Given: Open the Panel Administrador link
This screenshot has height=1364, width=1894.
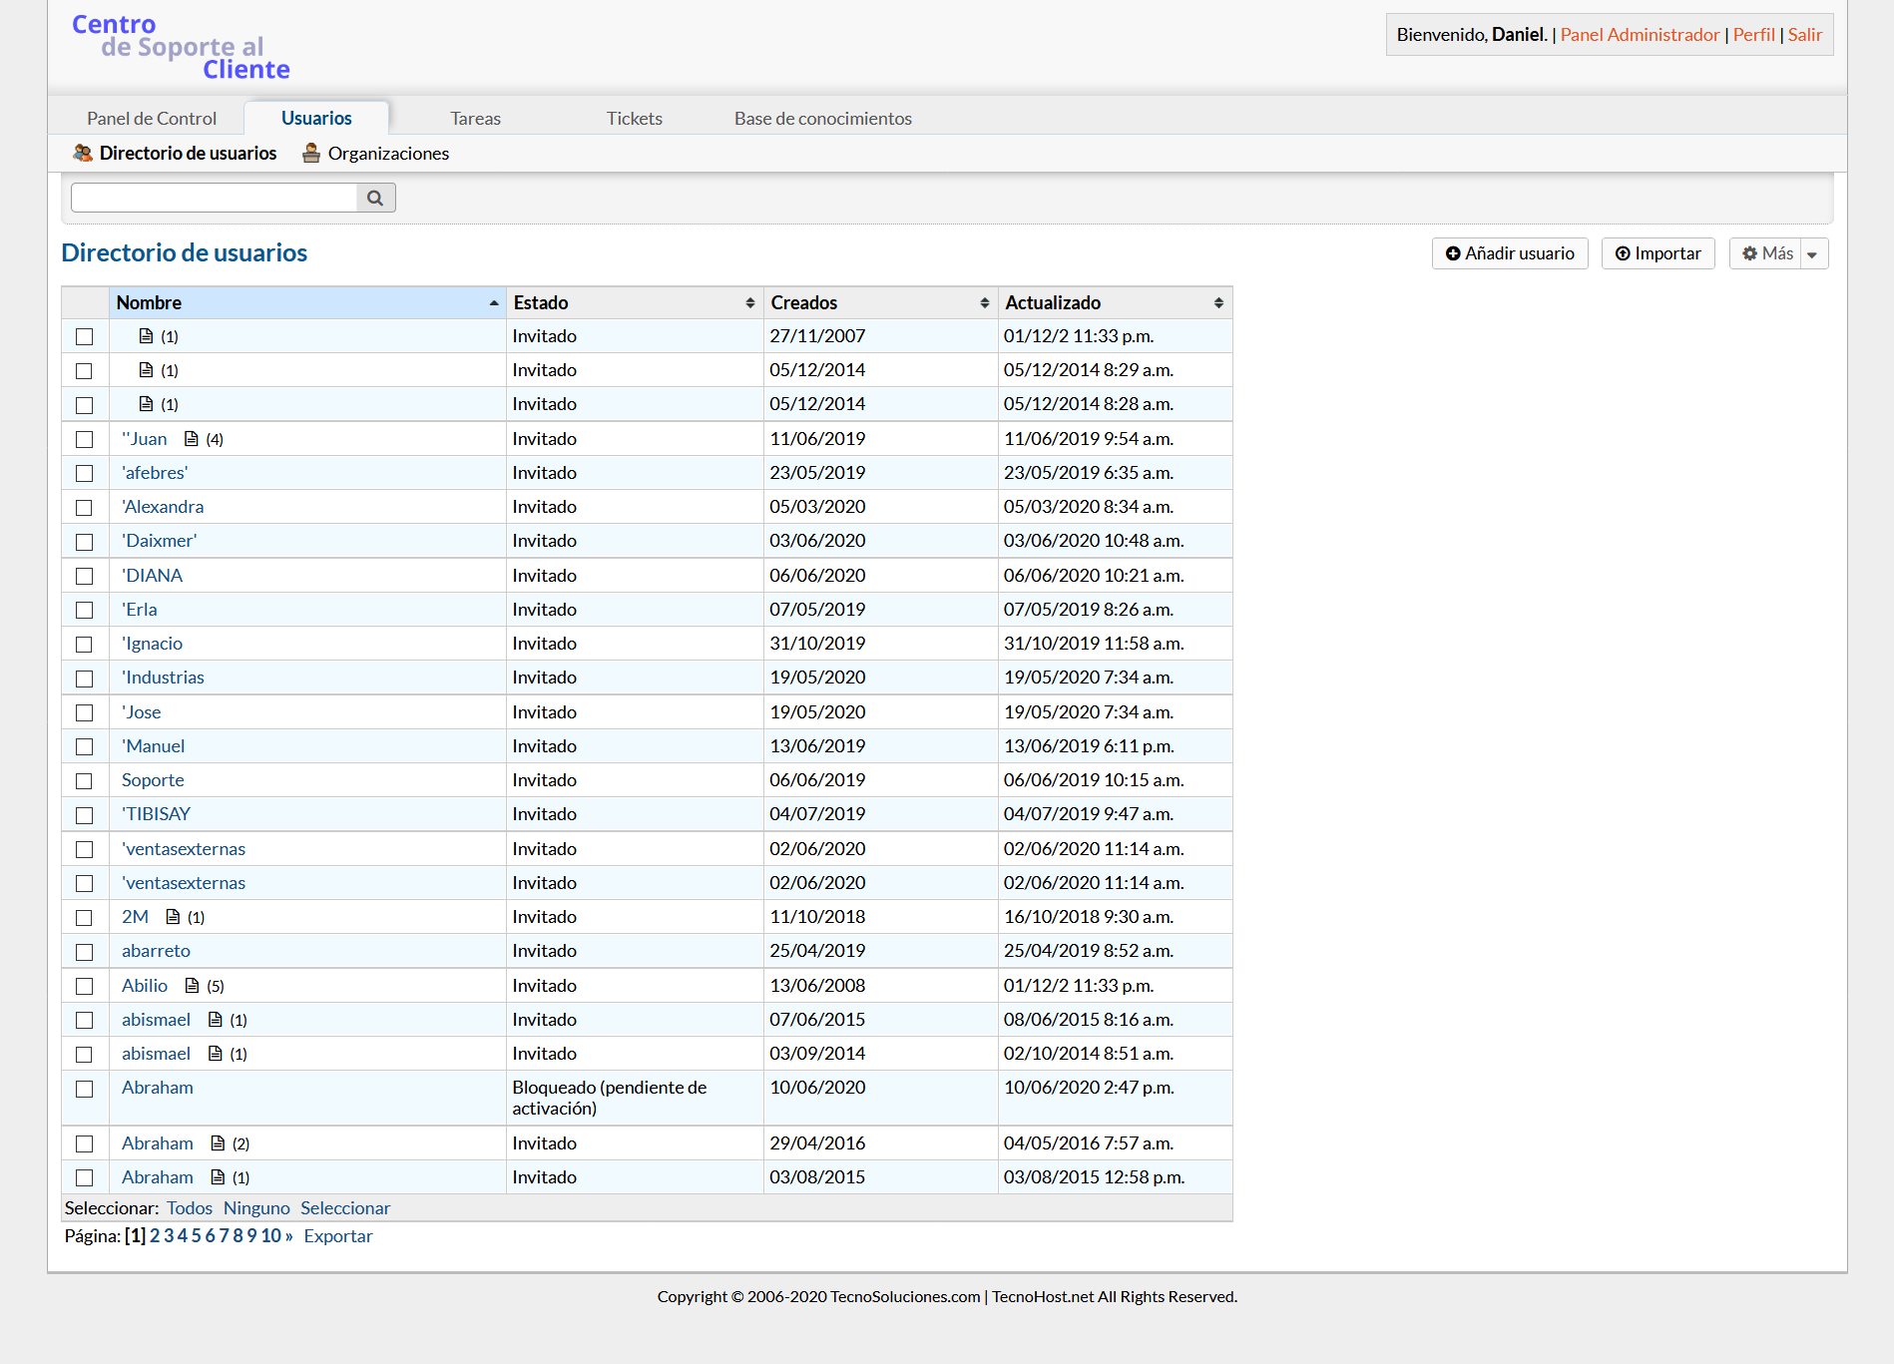Looking at the screenshot, I should click(x=1640, y=34).
